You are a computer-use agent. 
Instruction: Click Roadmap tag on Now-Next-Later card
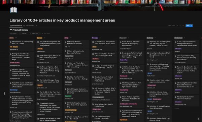(x=96, y=59)
